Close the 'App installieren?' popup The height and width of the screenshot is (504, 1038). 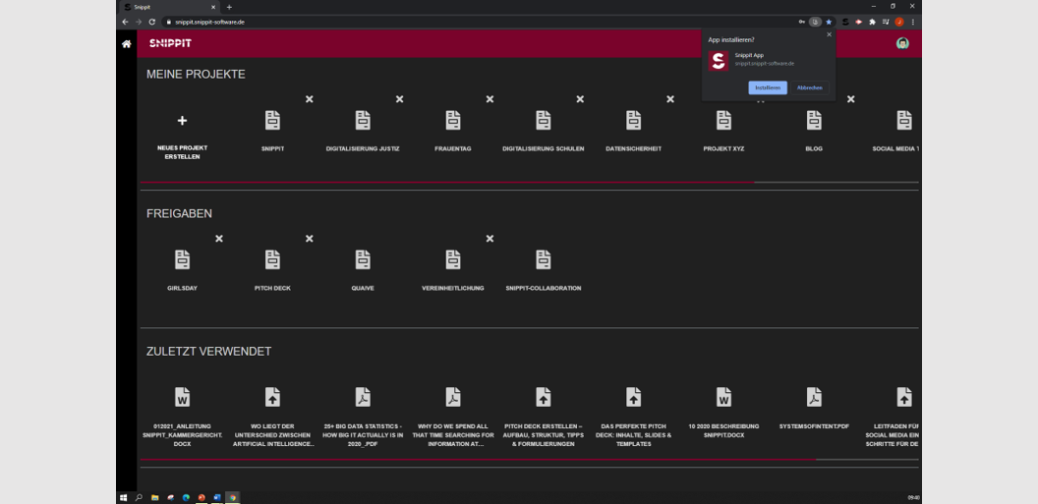(829, 34)
